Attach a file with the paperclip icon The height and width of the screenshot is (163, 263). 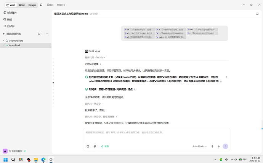[95, 146]
